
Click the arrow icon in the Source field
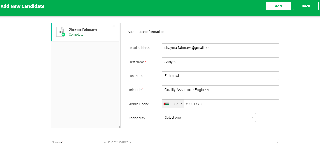(x=277, y=142)
